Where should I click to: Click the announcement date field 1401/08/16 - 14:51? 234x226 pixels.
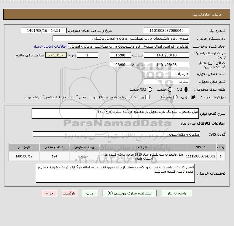coord(43,30)
